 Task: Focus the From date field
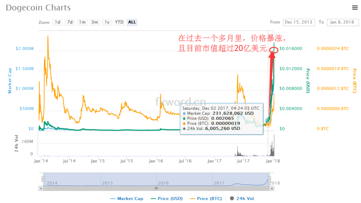(x=299, y=22)
